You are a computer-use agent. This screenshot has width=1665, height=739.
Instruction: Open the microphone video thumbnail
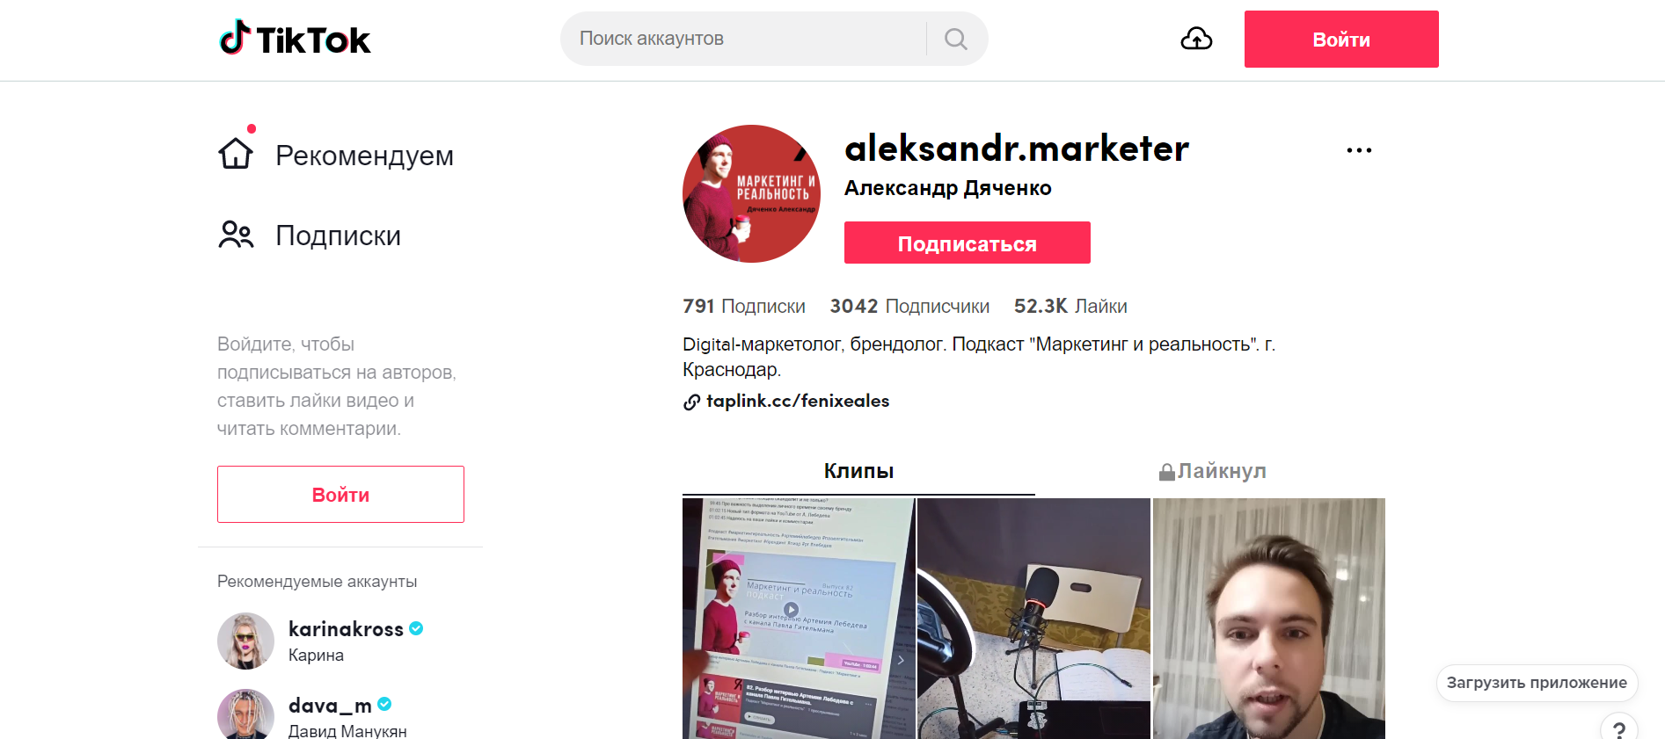(1033, 619)
